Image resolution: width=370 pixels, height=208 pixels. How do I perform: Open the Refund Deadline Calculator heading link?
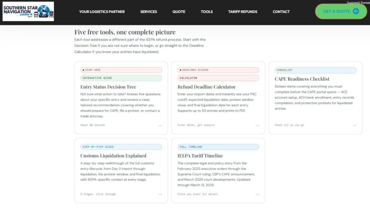[206, 87]
